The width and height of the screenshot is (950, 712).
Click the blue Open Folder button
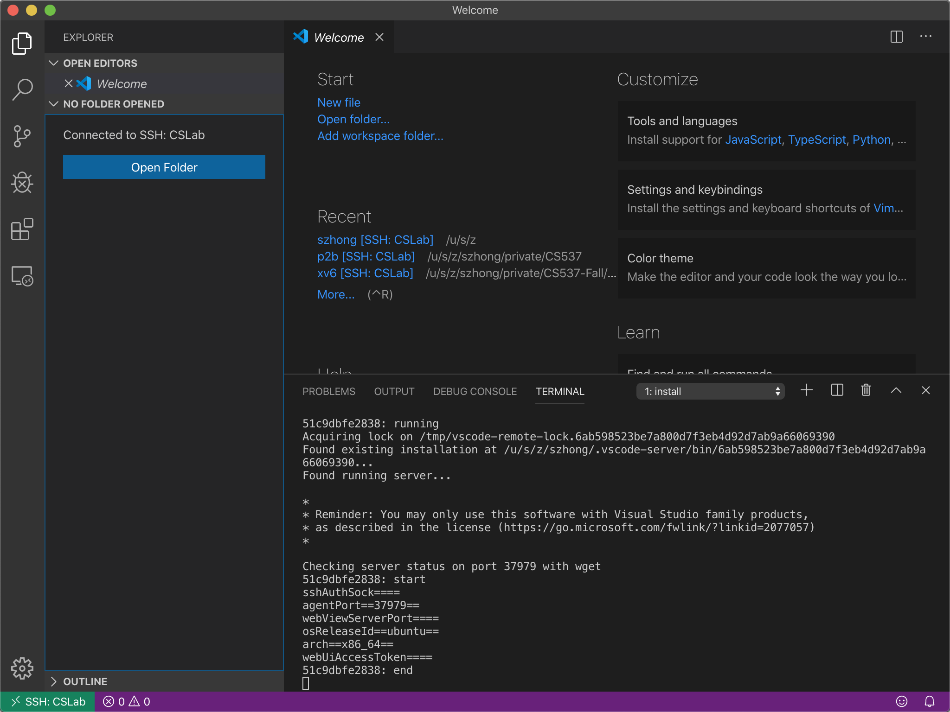tap(164, 167)
